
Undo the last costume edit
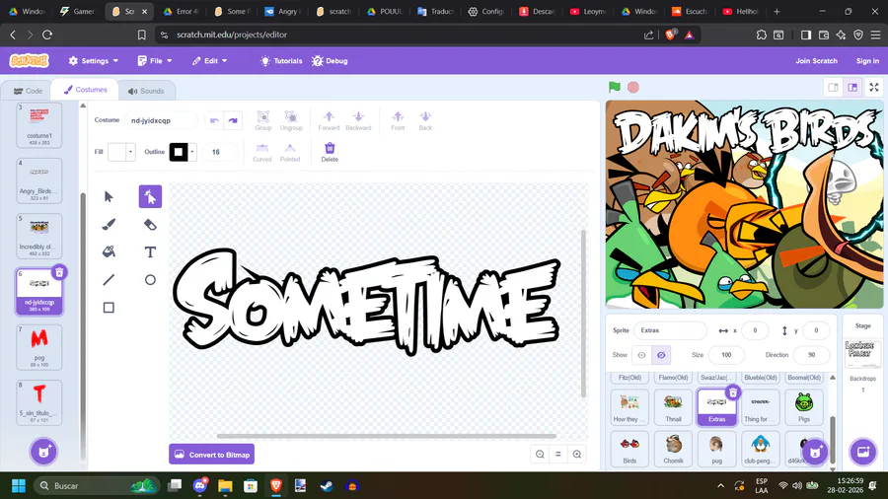click(214, 120)
